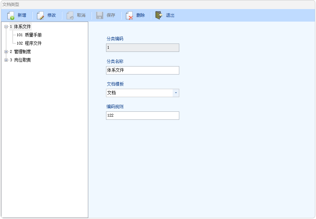Click the 新增 (add new) page icon
316x219 pixels.
(x=11, y=15)
